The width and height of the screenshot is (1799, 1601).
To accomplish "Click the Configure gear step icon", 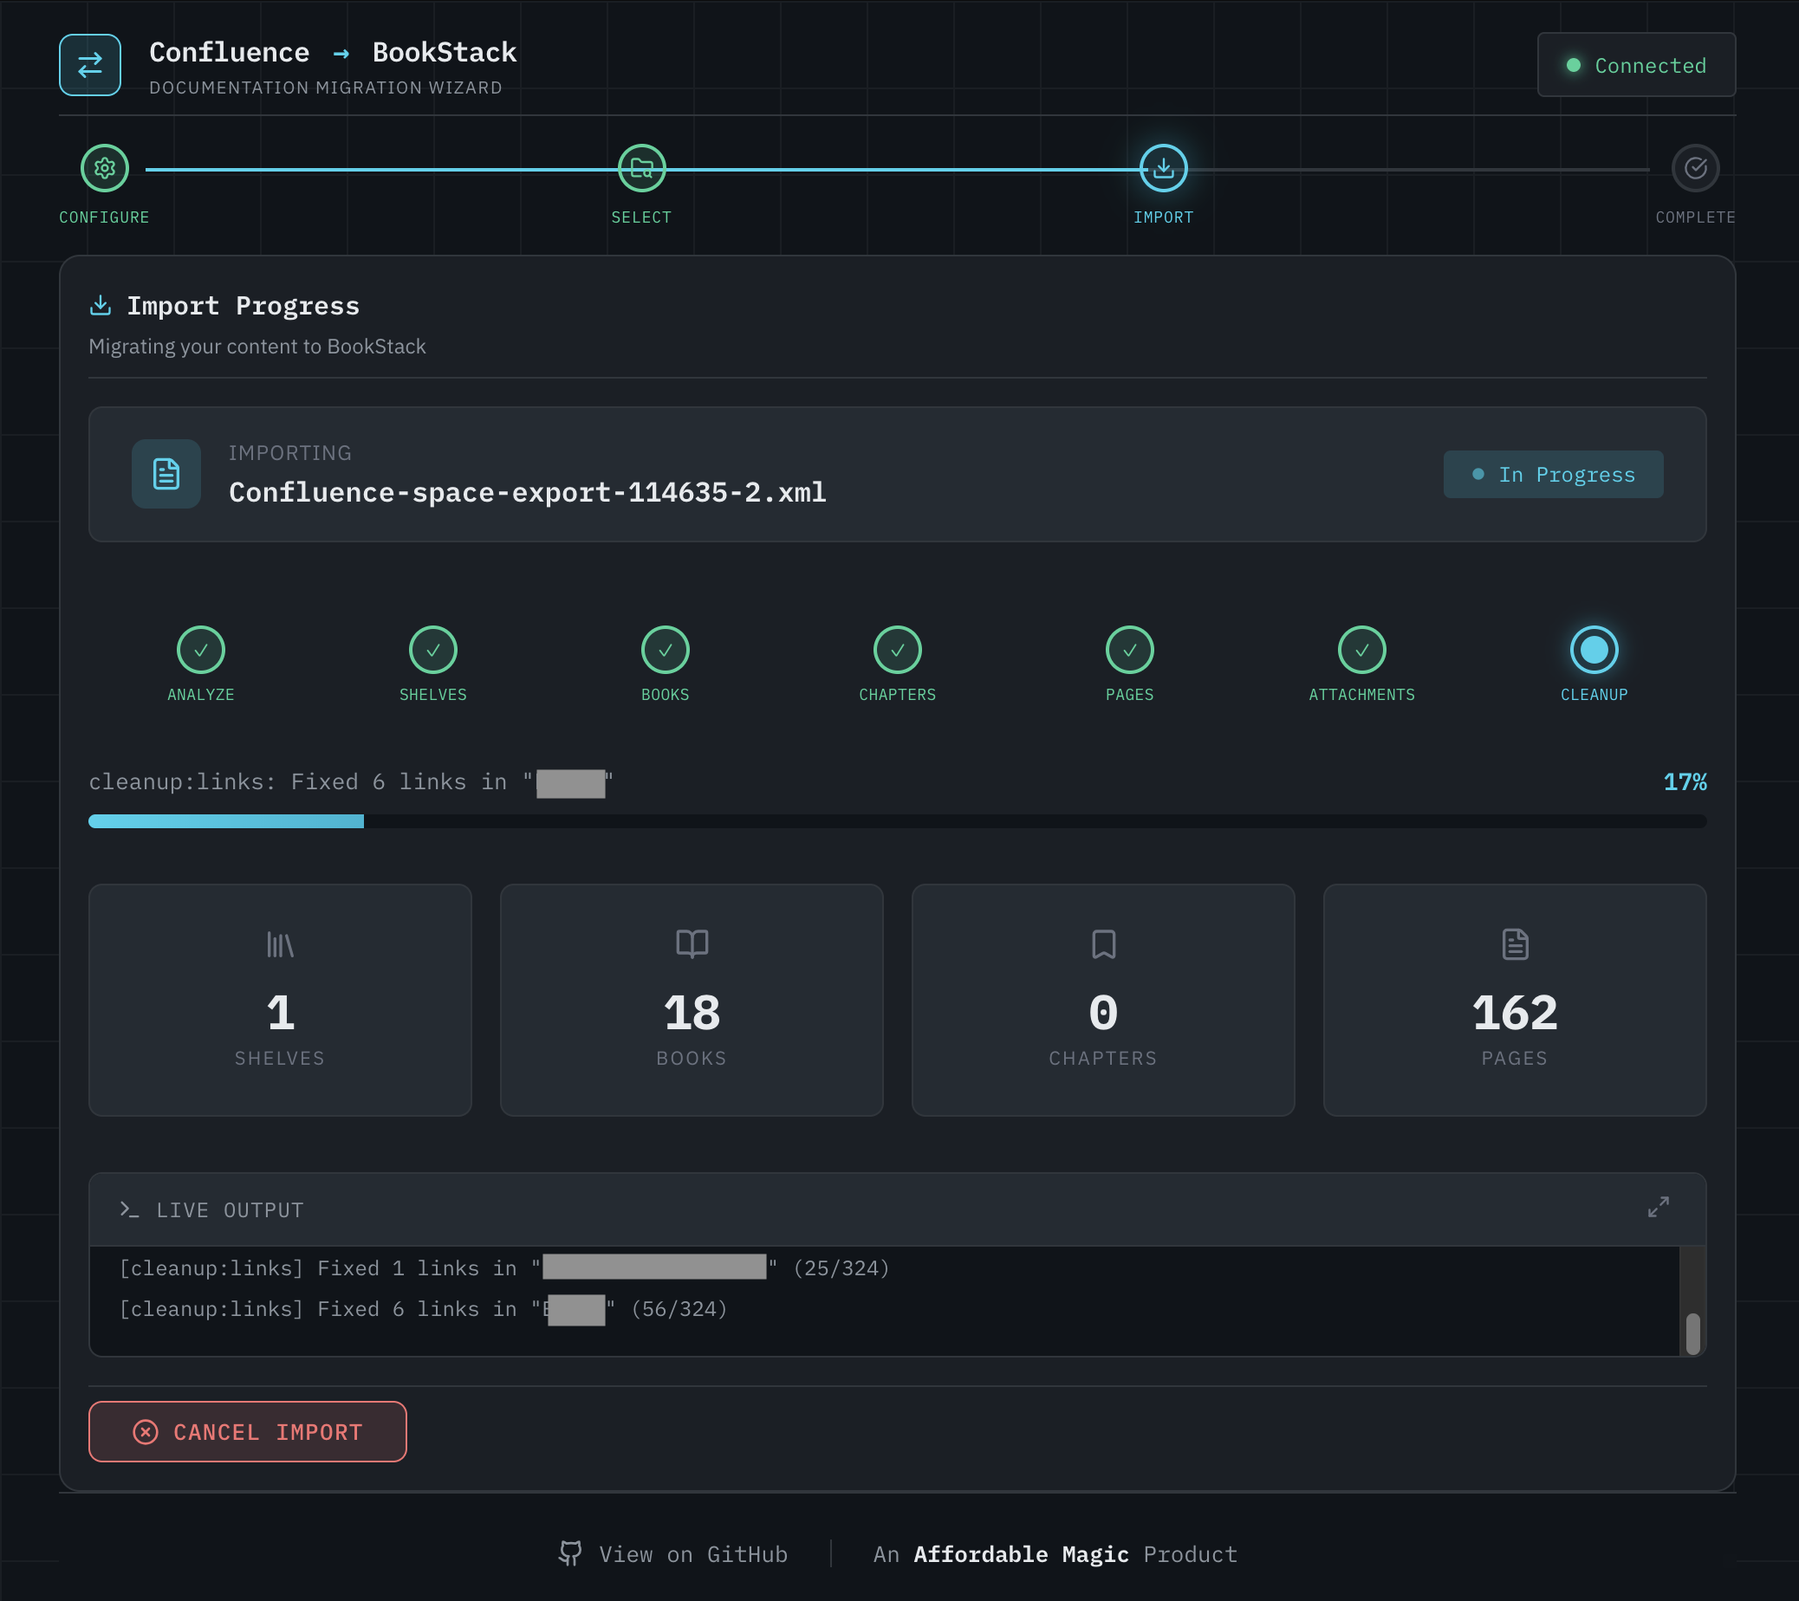I will click(x=105, y=168).
